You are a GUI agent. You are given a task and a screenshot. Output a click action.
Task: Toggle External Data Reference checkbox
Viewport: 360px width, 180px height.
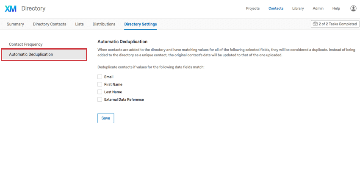(100, 100)
